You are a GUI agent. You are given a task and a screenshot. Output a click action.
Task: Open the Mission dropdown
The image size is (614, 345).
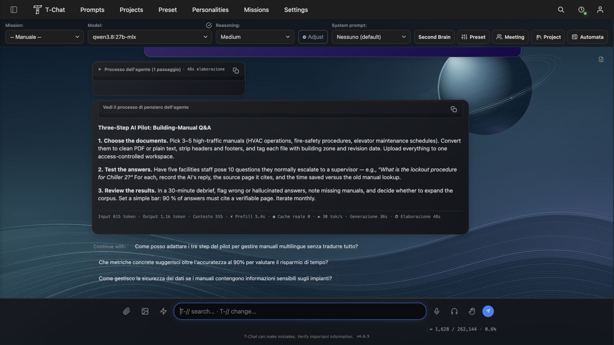[x=45, y=37]
